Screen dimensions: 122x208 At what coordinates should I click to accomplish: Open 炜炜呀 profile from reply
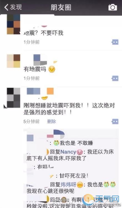(68, 184)
